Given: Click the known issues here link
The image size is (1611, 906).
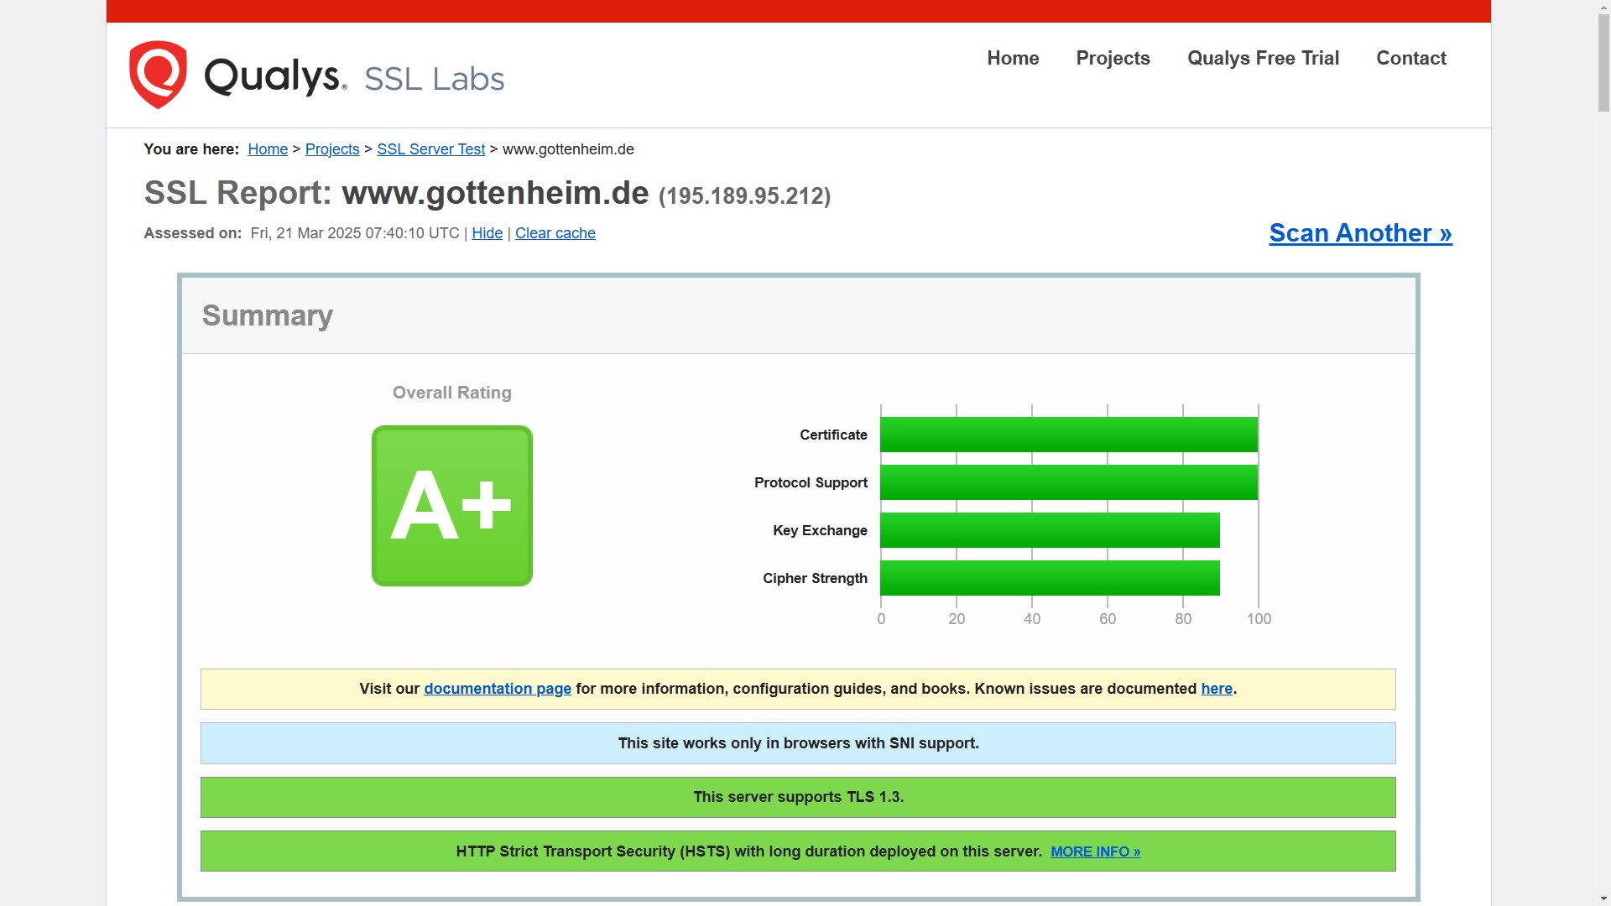Looking at the screenshot, I should (1216, 689).
